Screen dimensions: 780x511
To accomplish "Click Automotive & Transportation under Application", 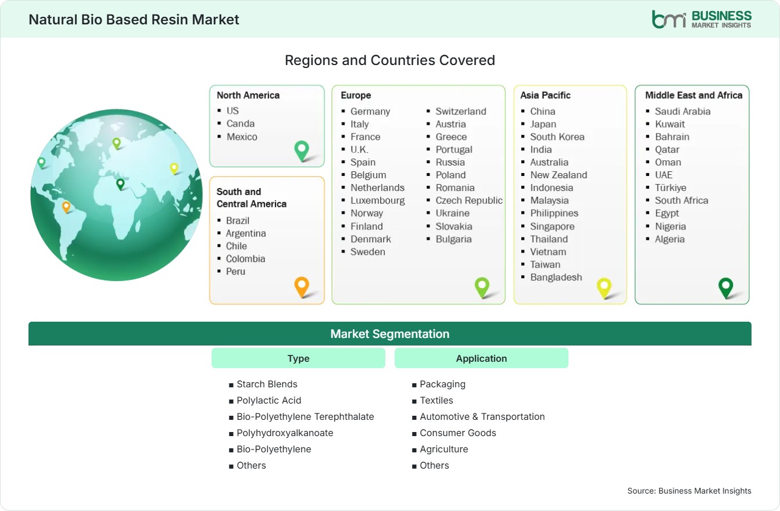I will pos(482,416).
